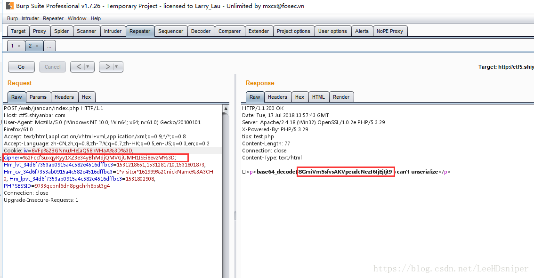Screen dimensions: 534x278
Task: Open the User options tab
Action: (333, 31)
